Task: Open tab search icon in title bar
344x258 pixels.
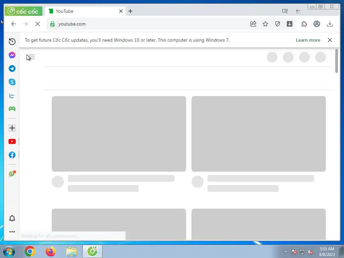Action: 285,11
